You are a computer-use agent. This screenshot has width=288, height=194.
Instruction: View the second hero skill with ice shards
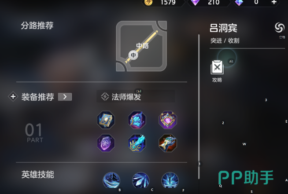tap(140, 180)
